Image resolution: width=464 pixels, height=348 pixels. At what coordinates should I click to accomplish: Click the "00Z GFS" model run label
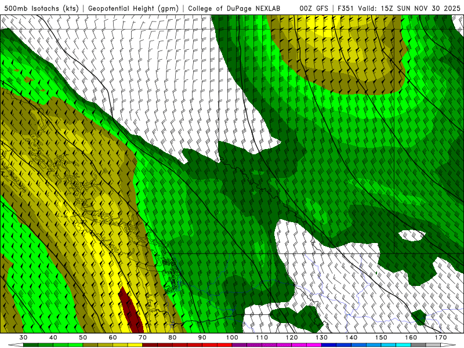314,9
